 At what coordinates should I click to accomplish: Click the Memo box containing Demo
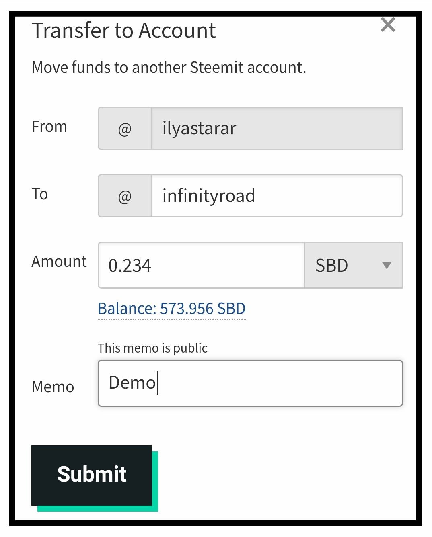[250, 383]
